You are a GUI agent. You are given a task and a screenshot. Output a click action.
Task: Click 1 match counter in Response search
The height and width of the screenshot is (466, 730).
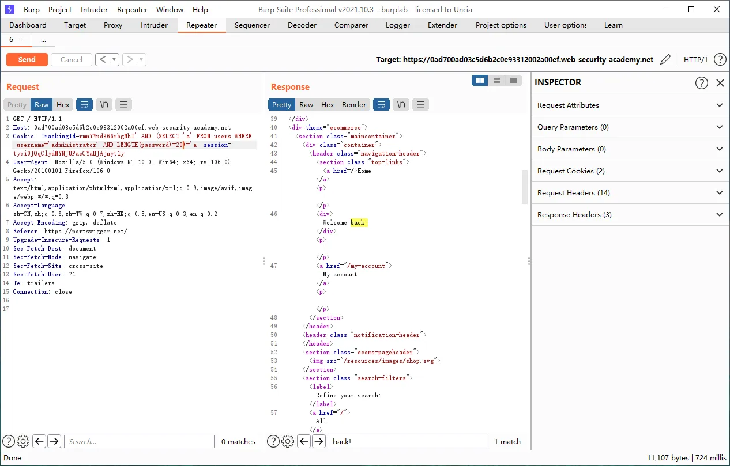pyautogui.click(x=507, y=441)
